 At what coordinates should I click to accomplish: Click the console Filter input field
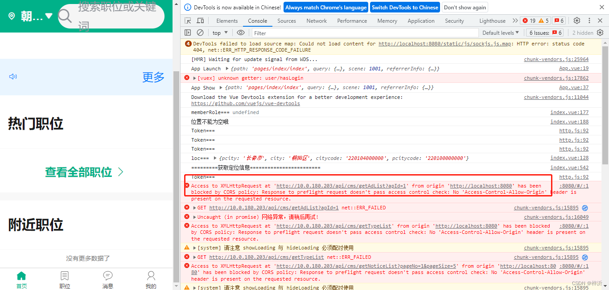pos(365,33)
